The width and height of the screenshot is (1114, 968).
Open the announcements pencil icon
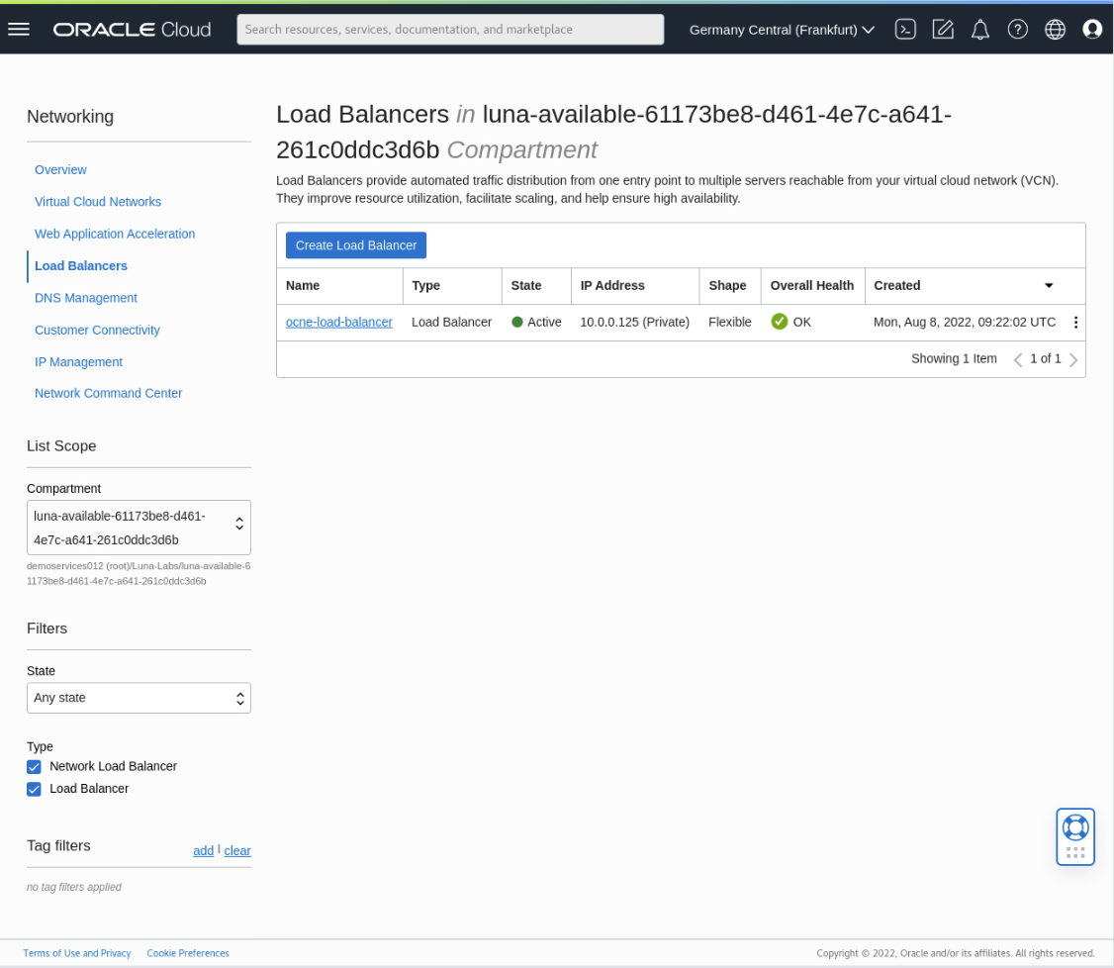click(x=943, y=29)
